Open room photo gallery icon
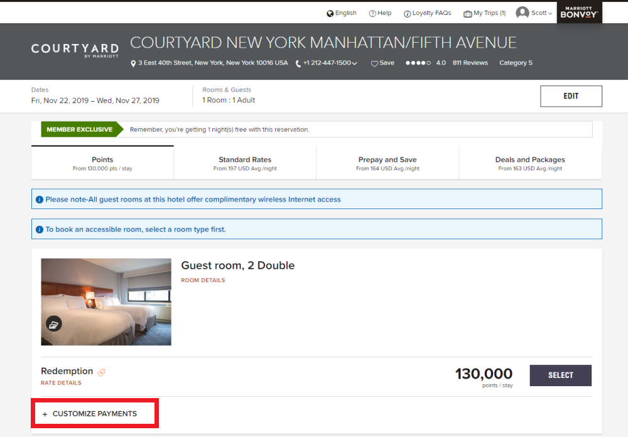 click(x=53, y=323)
